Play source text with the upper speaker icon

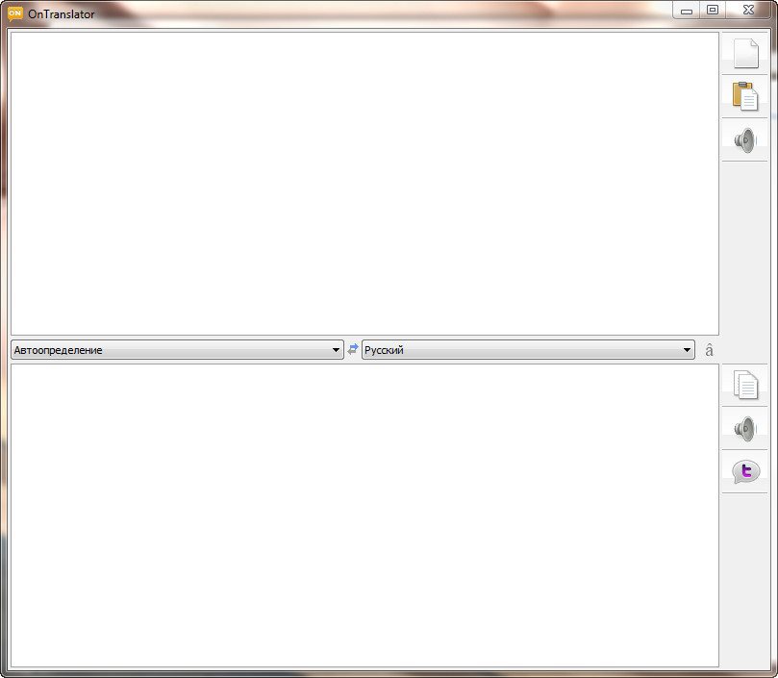745,140
